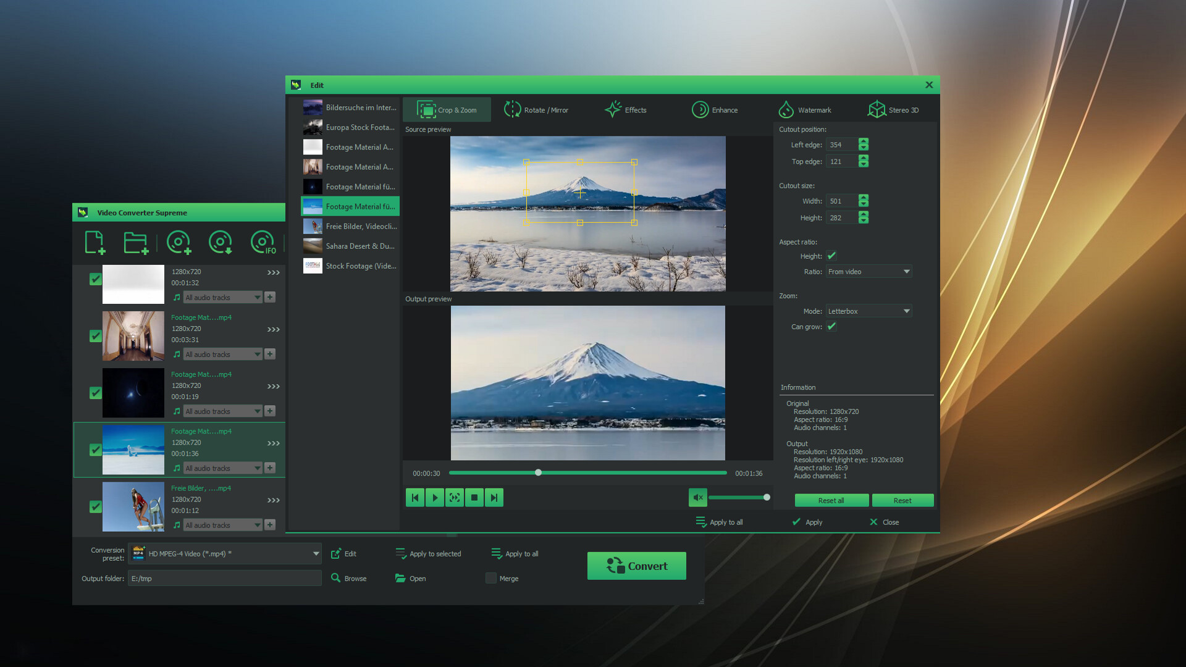Click the Add DVD disc icon

[x=179, y=242]
